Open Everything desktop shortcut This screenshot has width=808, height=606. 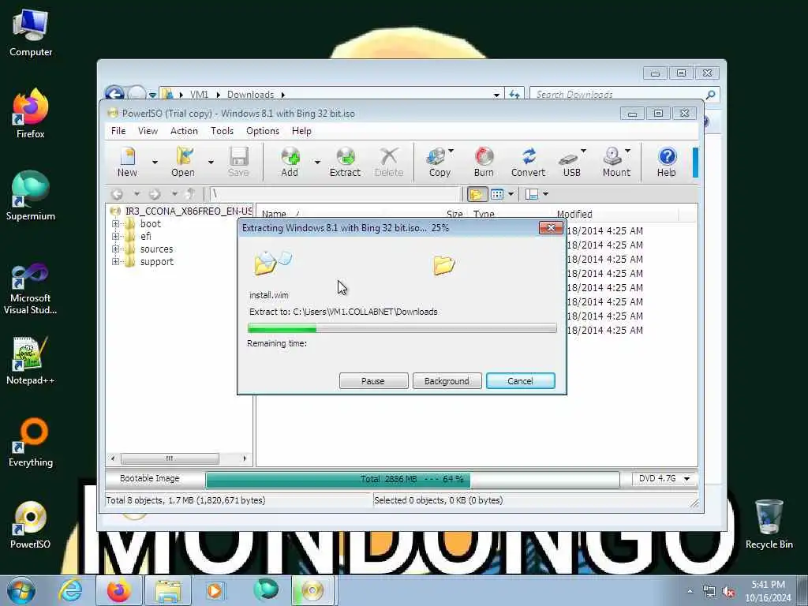click(31, 443)
